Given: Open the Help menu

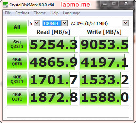Looking at the screenshot, I should coord(54,13).
